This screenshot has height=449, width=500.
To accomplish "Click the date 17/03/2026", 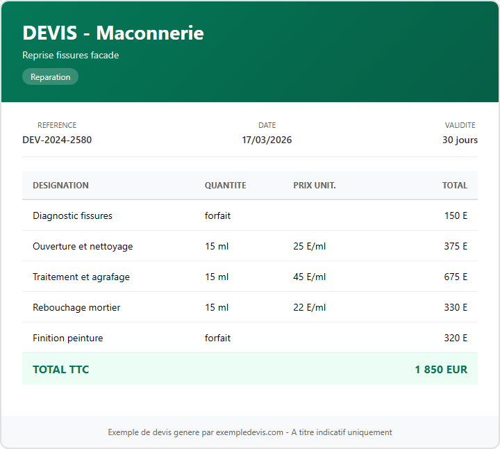I will 267,140.
